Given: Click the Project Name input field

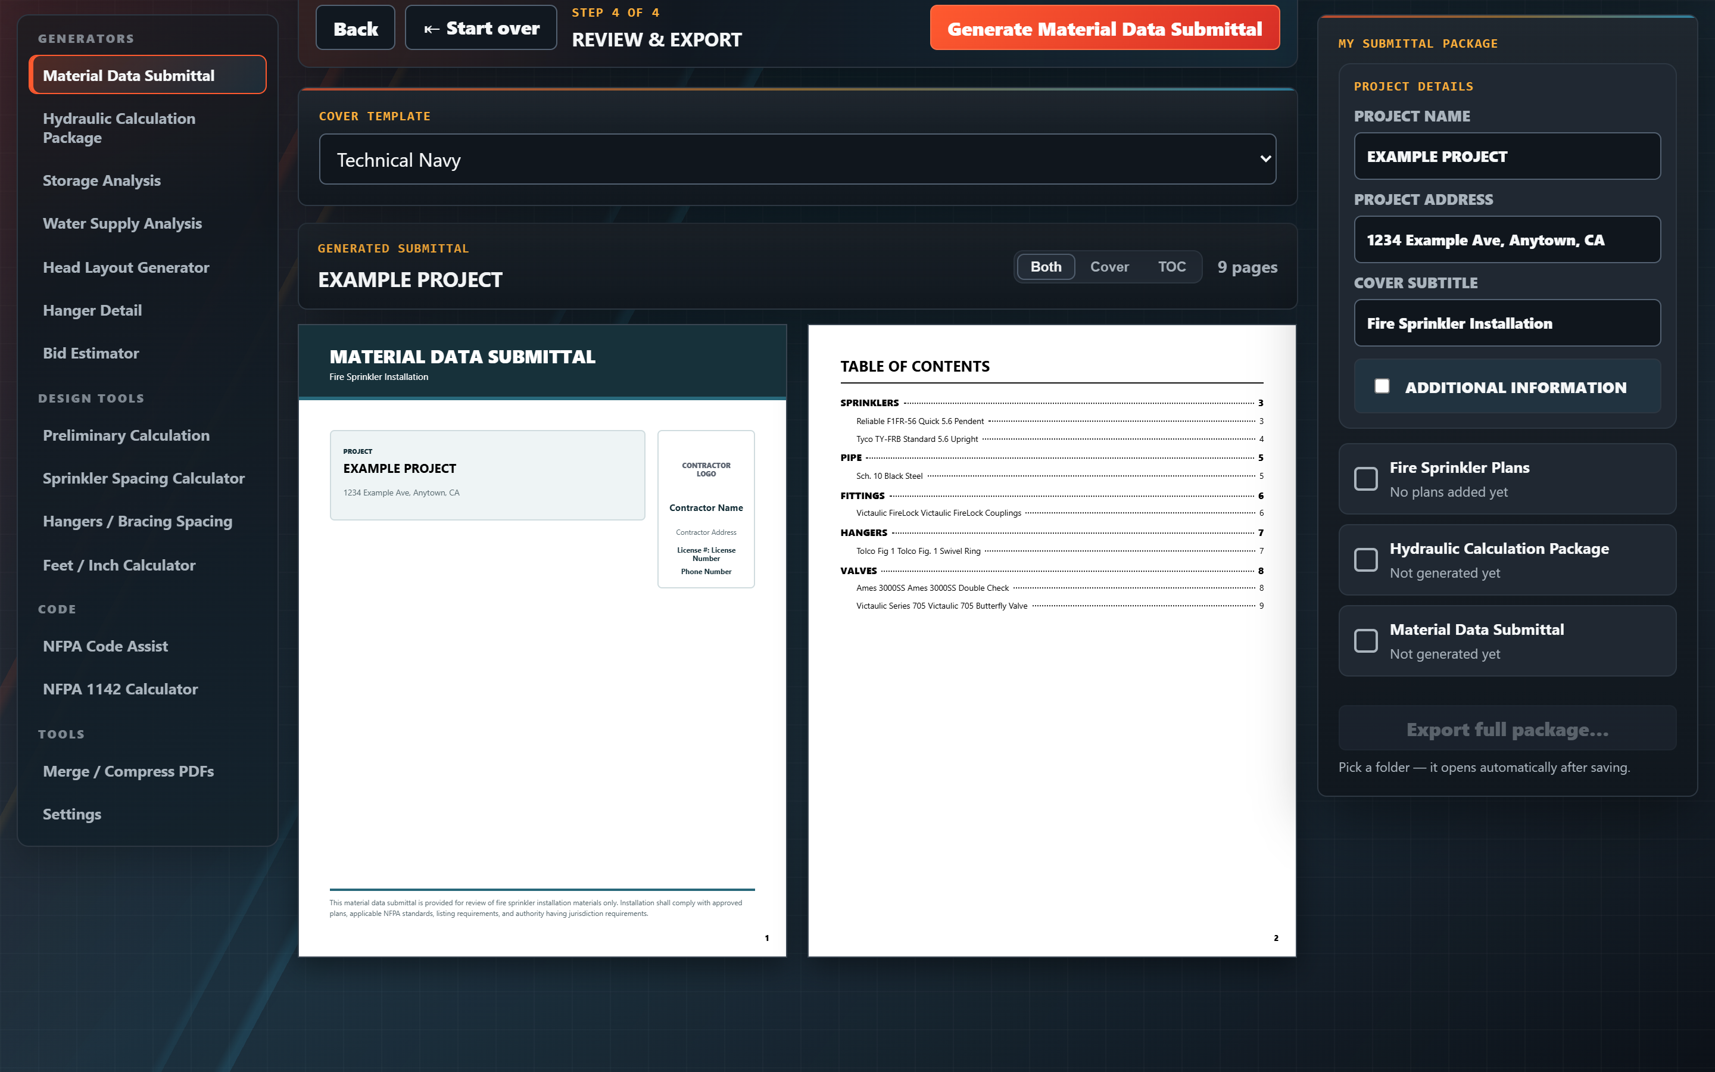Looking at the screenshot, I should tap(1507, 156).
